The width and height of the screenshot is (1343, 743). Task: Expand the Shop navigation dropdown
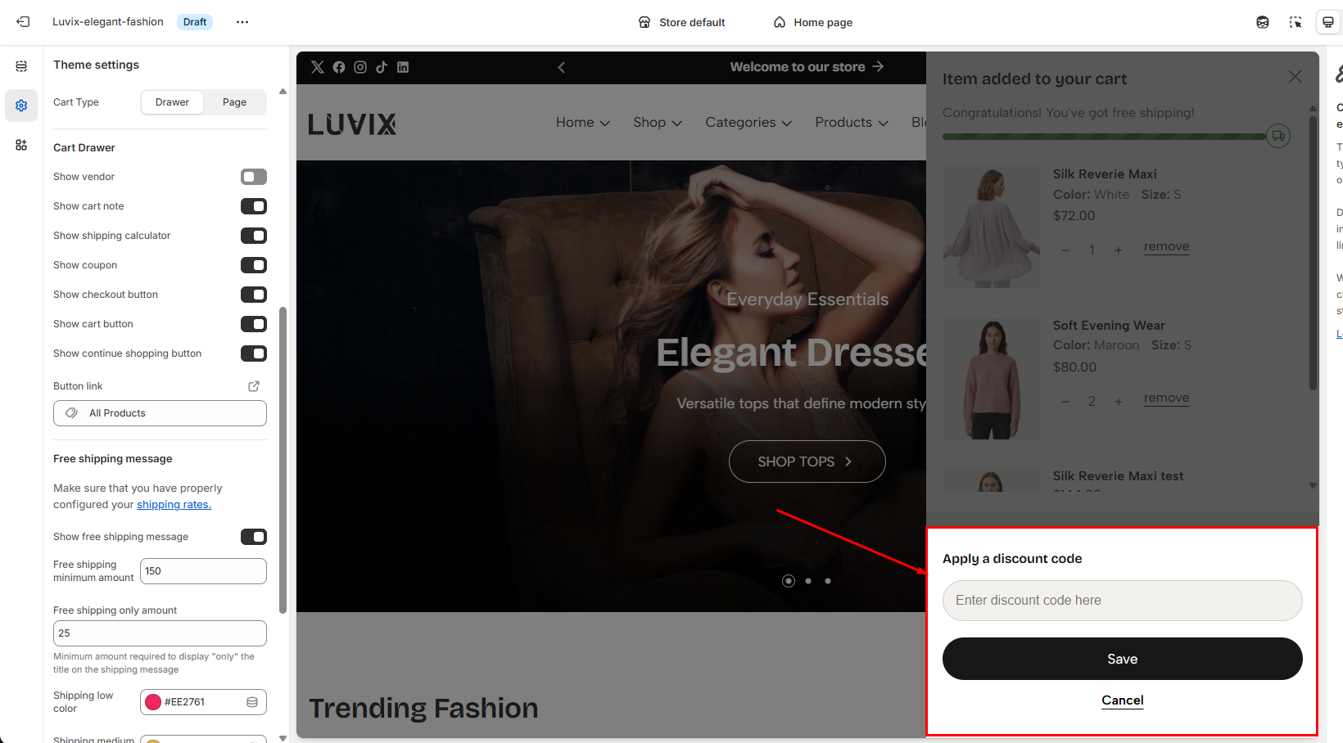click(x=657, y=123)
